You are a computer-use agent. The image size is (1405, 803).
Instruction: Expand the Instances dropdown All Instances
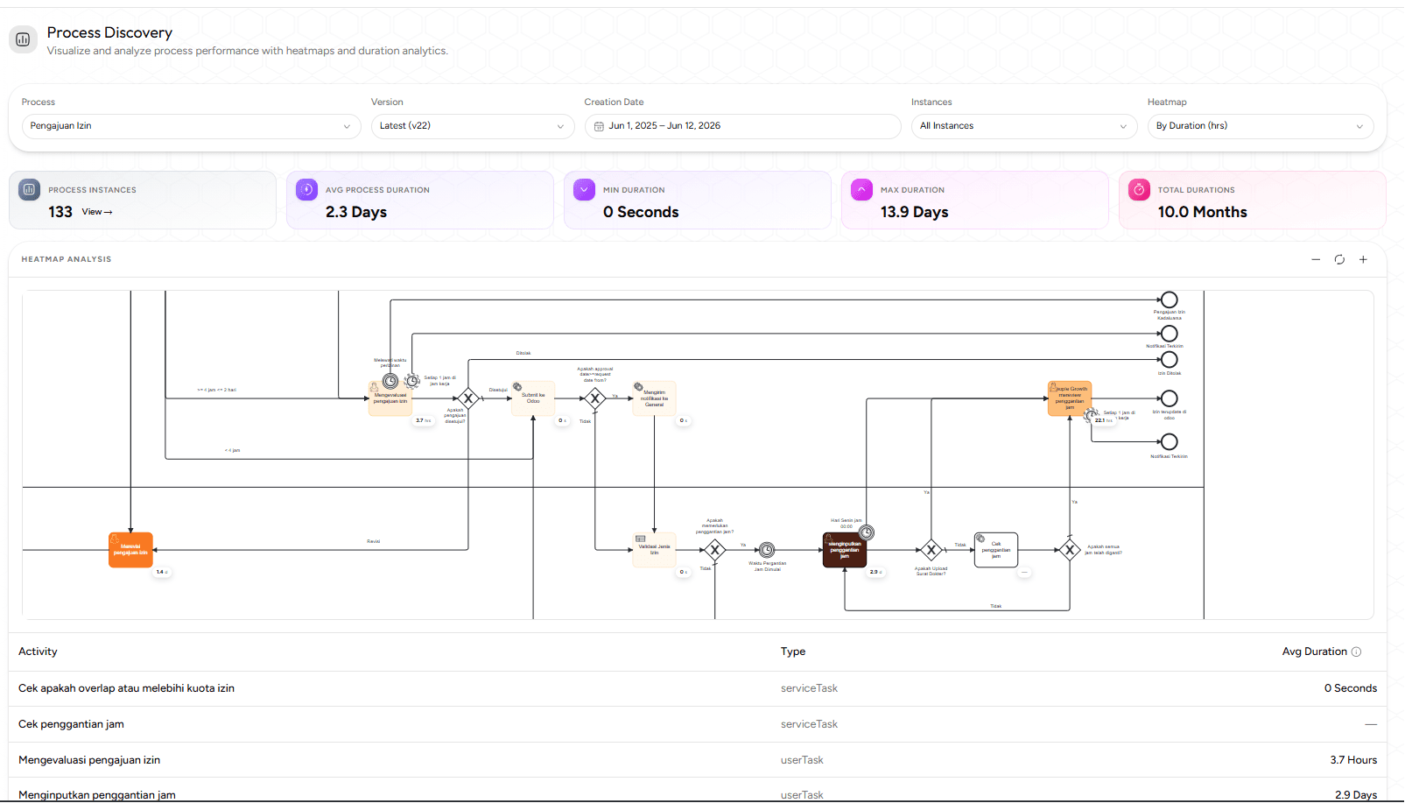point(1024,126)
